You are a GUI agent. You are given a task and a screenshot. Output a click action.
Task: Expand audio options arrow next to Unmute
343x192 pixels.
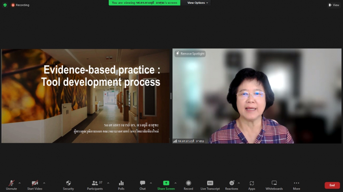pyautogui.click(x=19, y=183)
